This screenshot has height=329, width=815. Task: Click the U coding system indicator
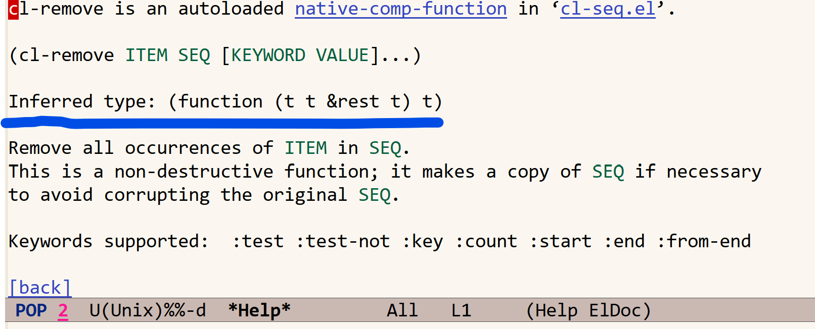point(95,310)
